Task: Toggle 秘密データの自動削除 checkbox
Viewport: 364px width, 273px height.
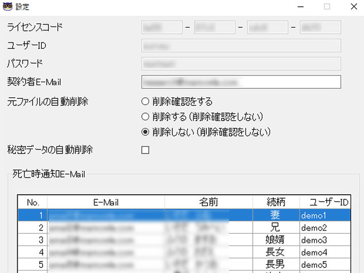Action: click(x=145, y=150)
